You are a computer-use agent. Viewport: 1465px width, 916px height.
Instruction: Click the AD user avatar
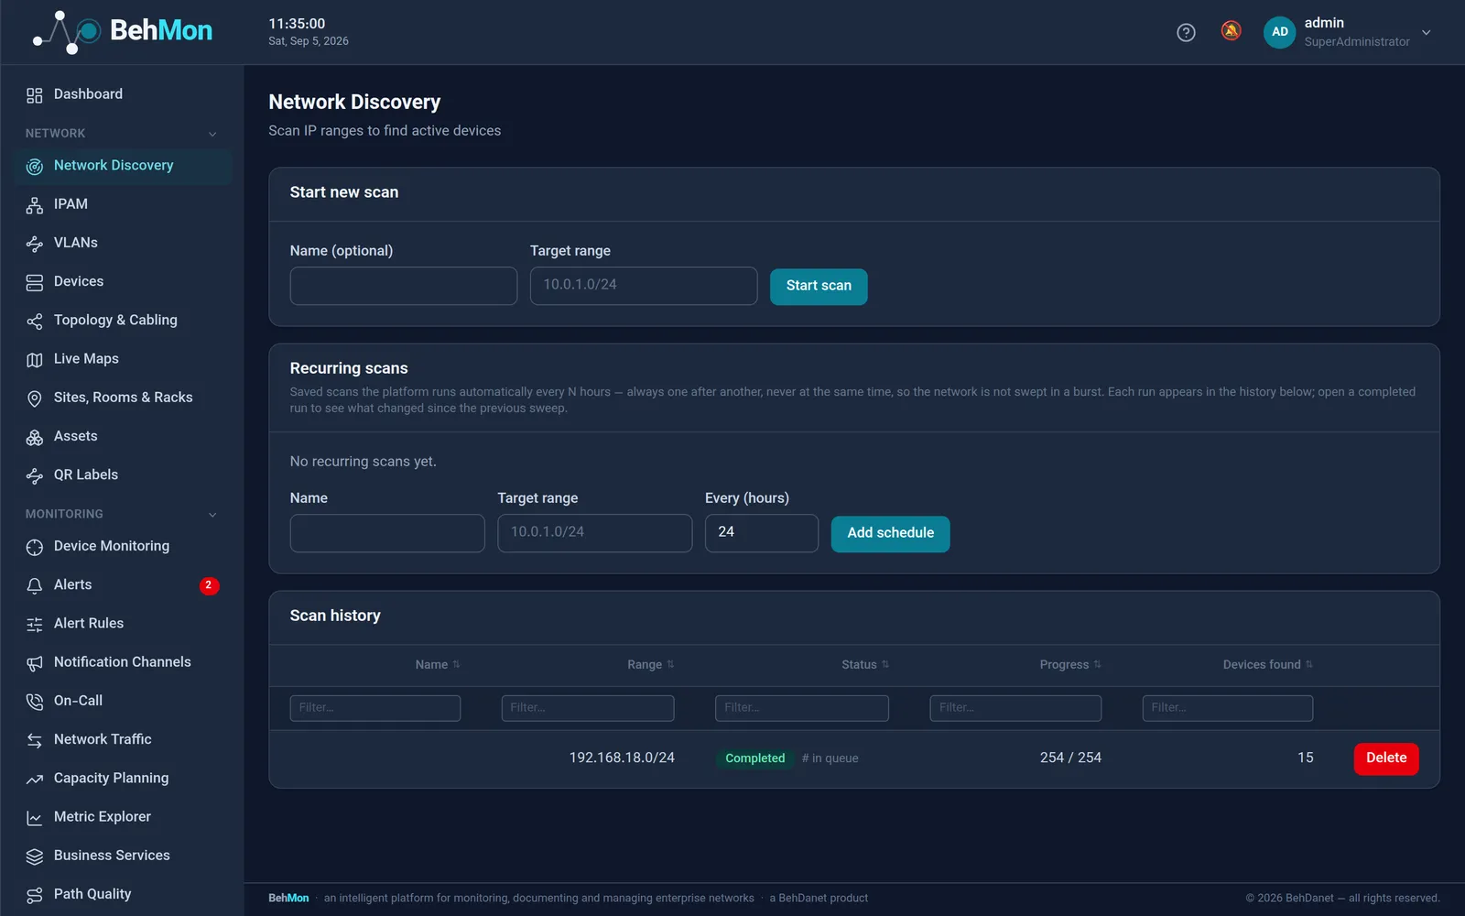tap(1280, 32)
